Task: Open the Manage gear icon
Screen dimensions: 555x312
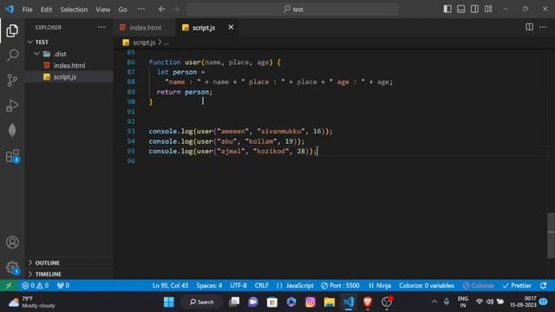Action: (x=12, y=268)
